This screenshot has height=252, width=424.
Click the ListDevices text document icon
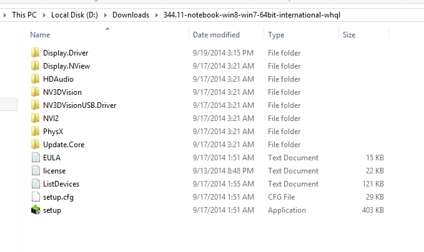[x=36, y=184]
